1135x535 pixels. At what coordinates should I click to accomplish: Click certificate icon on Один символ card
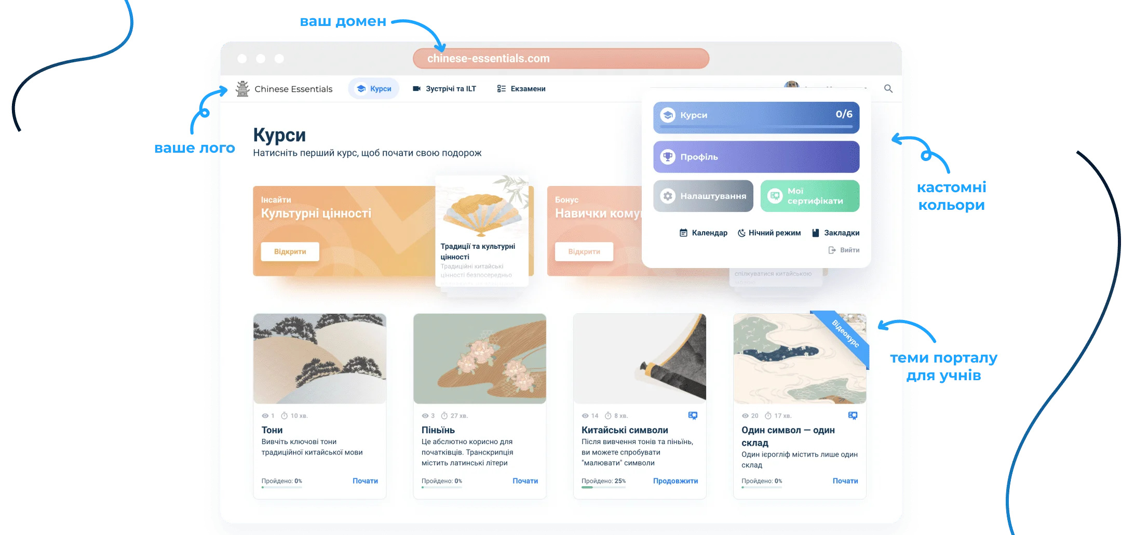(x=853, y=416)
